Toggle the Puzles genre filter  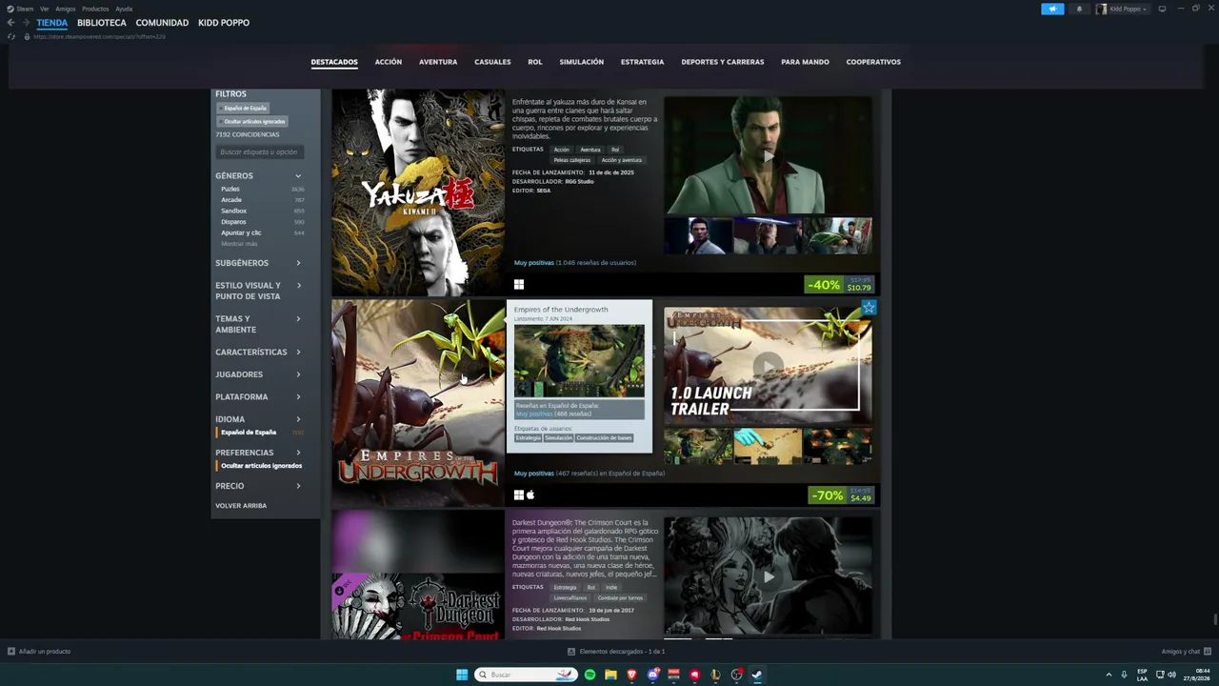click(x=262, y=189)
